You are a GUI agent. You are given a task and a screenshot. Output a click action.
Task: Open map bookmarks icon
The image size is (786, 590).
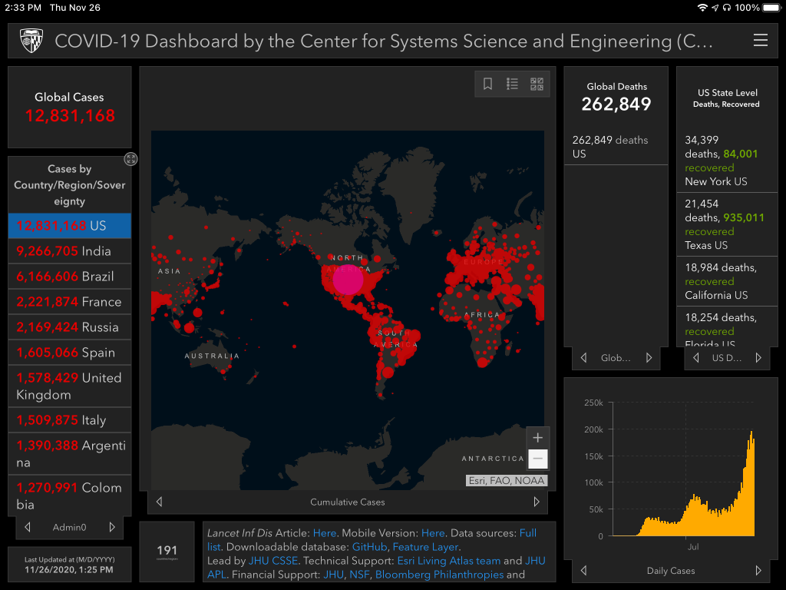point(487,85)
